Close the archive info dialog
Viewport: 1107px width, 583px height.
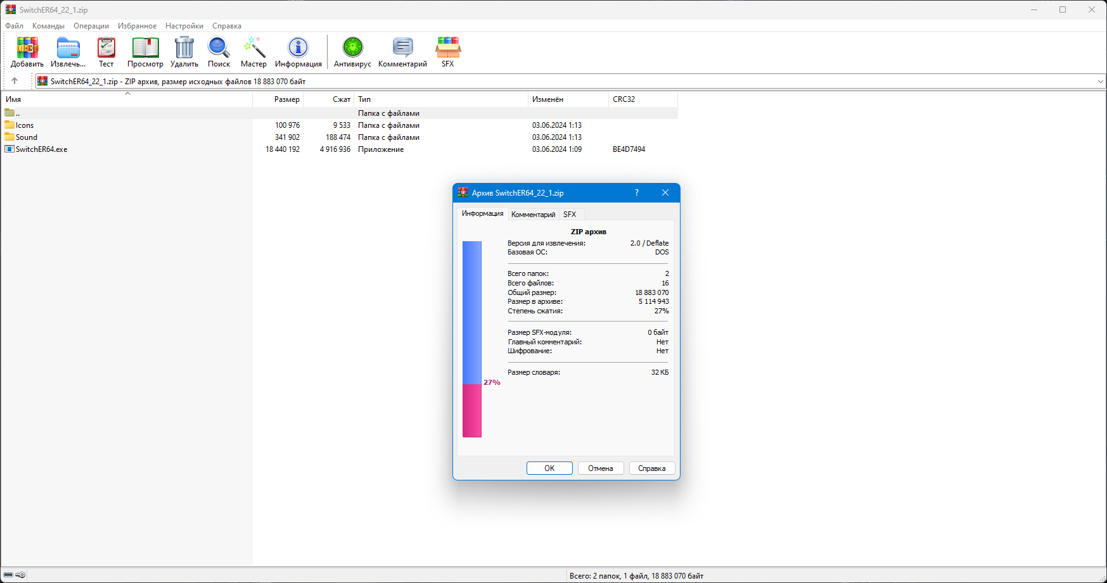tap(665, 192)
